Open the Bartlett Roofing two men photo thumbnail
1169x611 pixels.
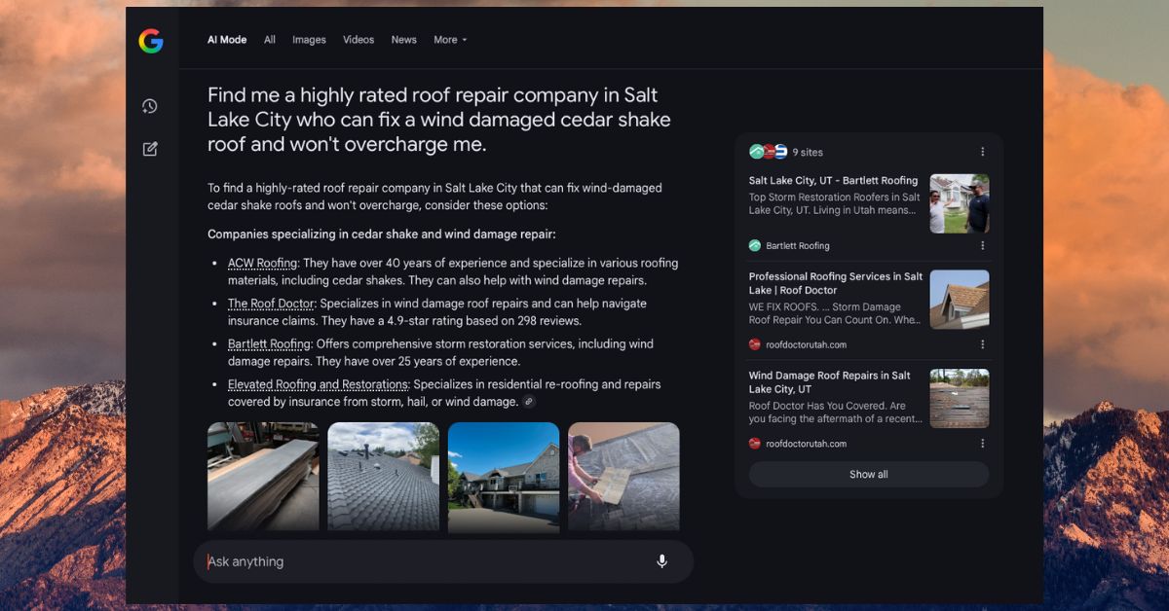coord(960,203)
